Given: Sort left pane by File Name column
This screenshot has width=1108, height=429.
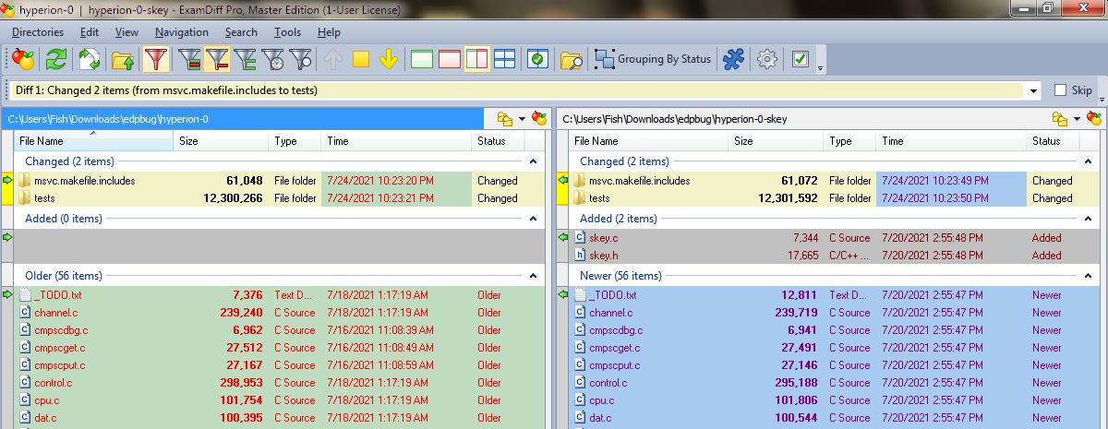Looking at the screenshot, I should (94, 141).
